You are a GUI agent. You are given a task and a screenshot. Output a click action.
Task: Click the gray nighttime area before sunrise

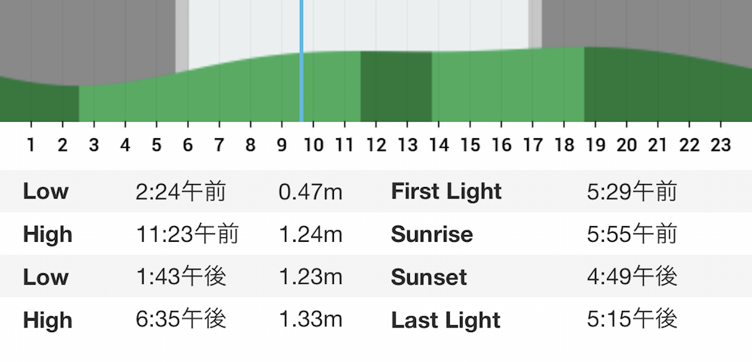pyautogui.click(x=87, y=38)
